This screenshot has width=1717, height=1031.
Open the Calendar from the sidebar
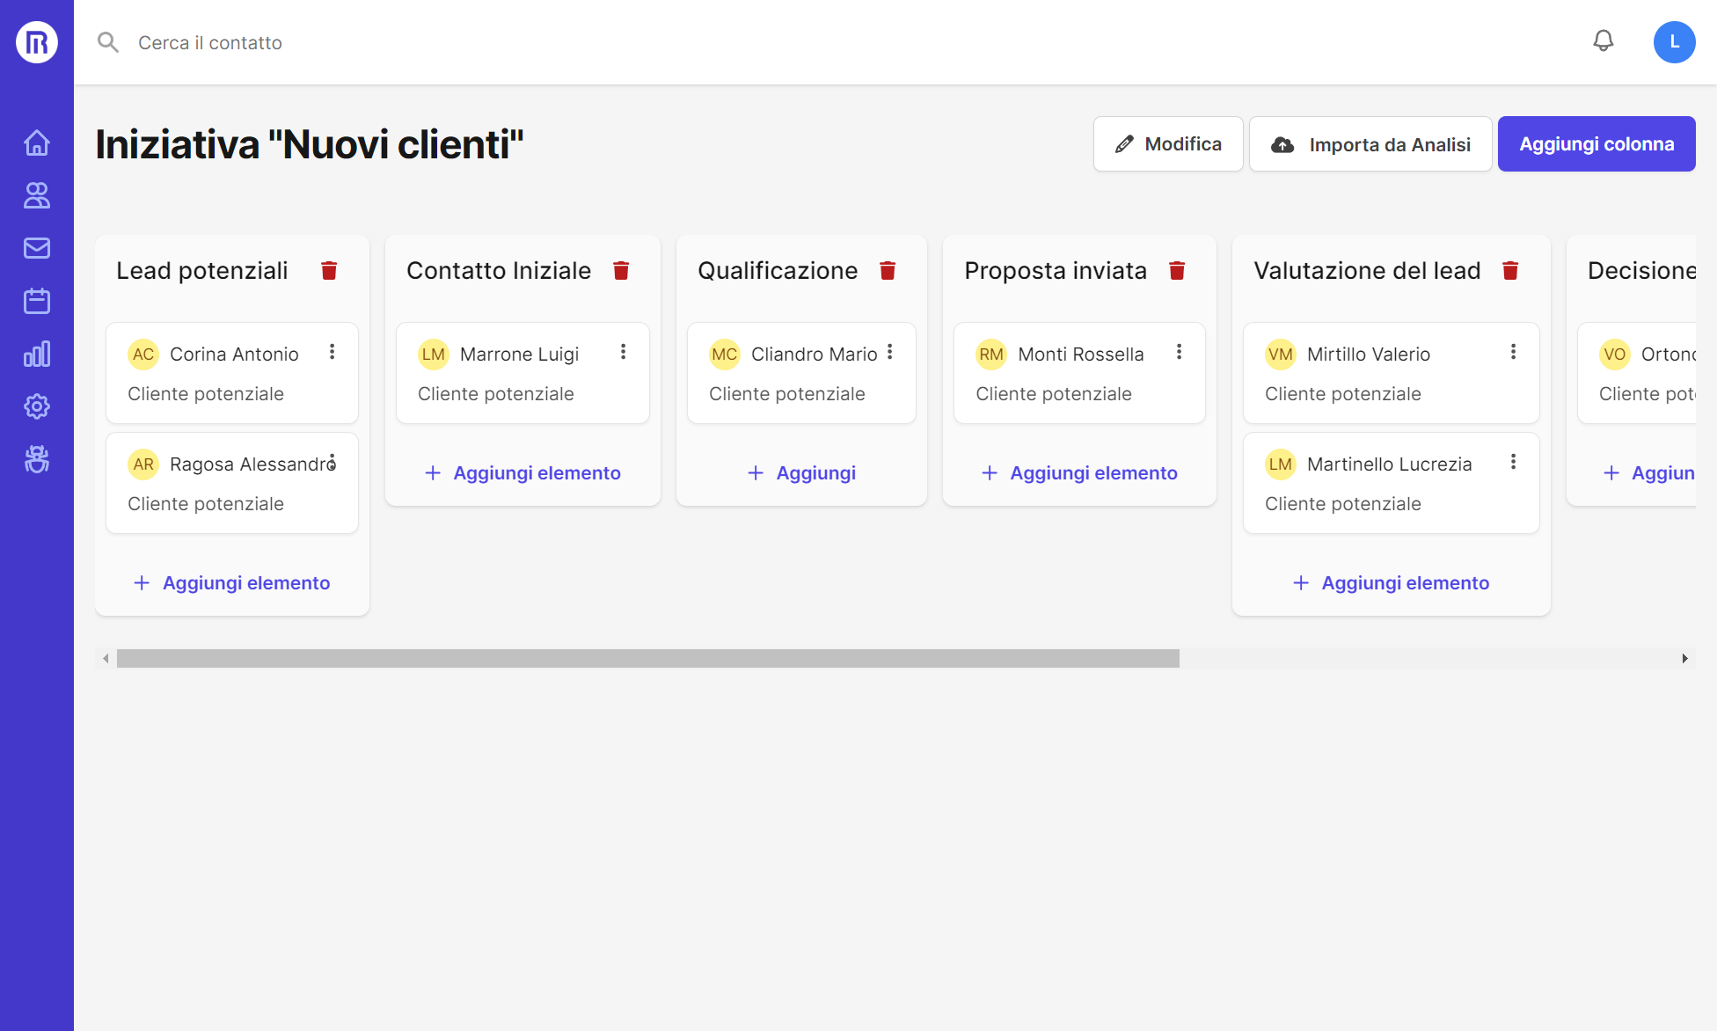(x=37, y=301)
